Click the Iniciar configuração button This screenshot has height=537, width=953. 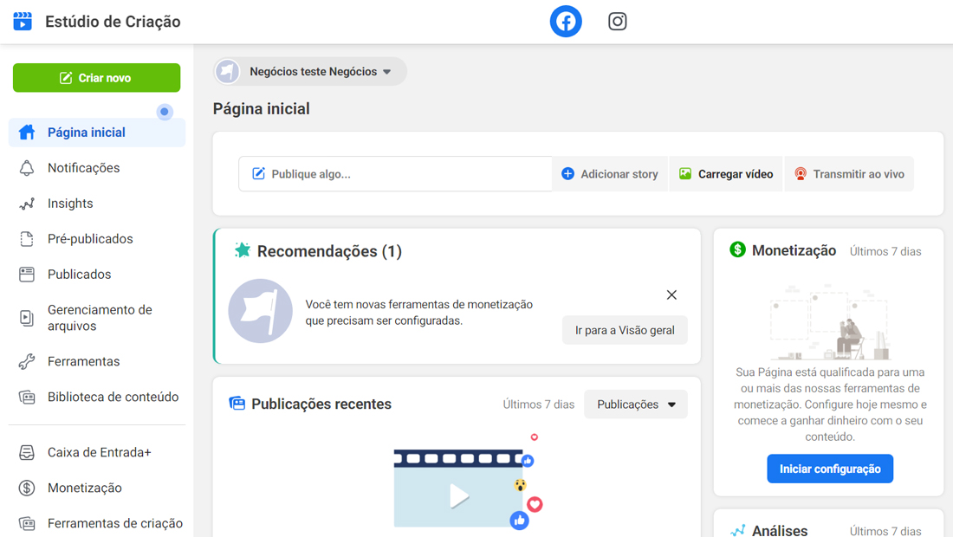[830, 469]
